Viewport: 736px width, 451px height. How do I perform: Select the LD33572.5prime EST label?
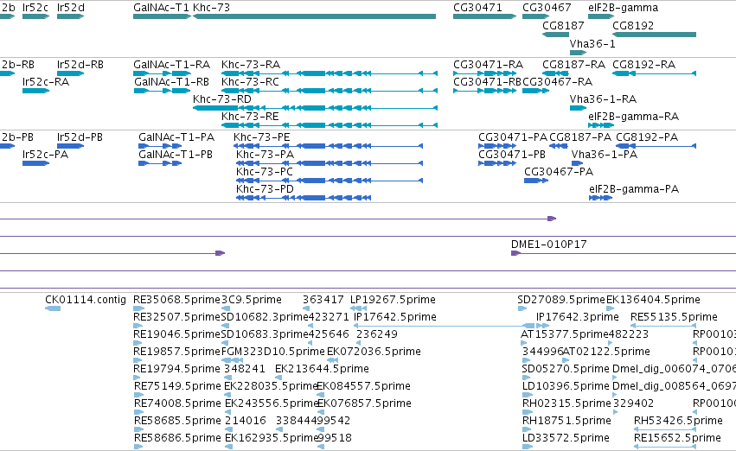coord(566,437)
